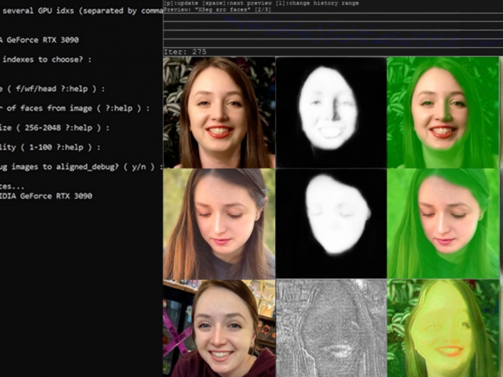The height and width of the screenshot is (377, 503).
Task: Click the green overlay of downward-looking face
Action: [x=443, y=224]
